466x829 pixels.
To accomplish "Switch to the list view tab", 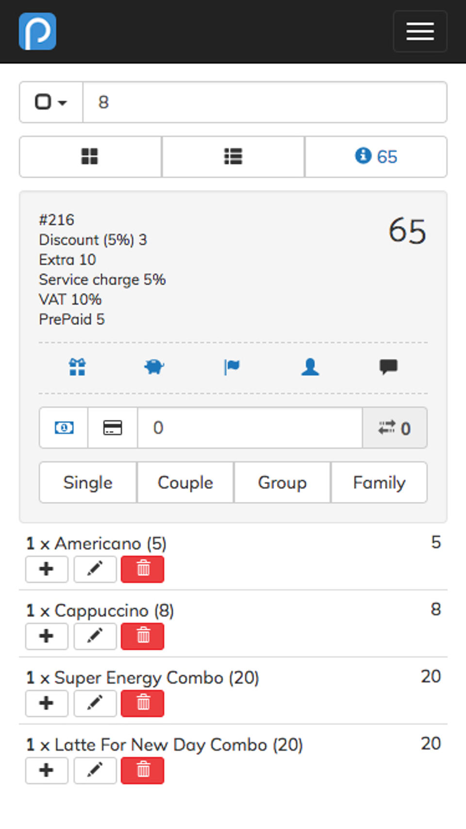I will [x=233, y=157].
